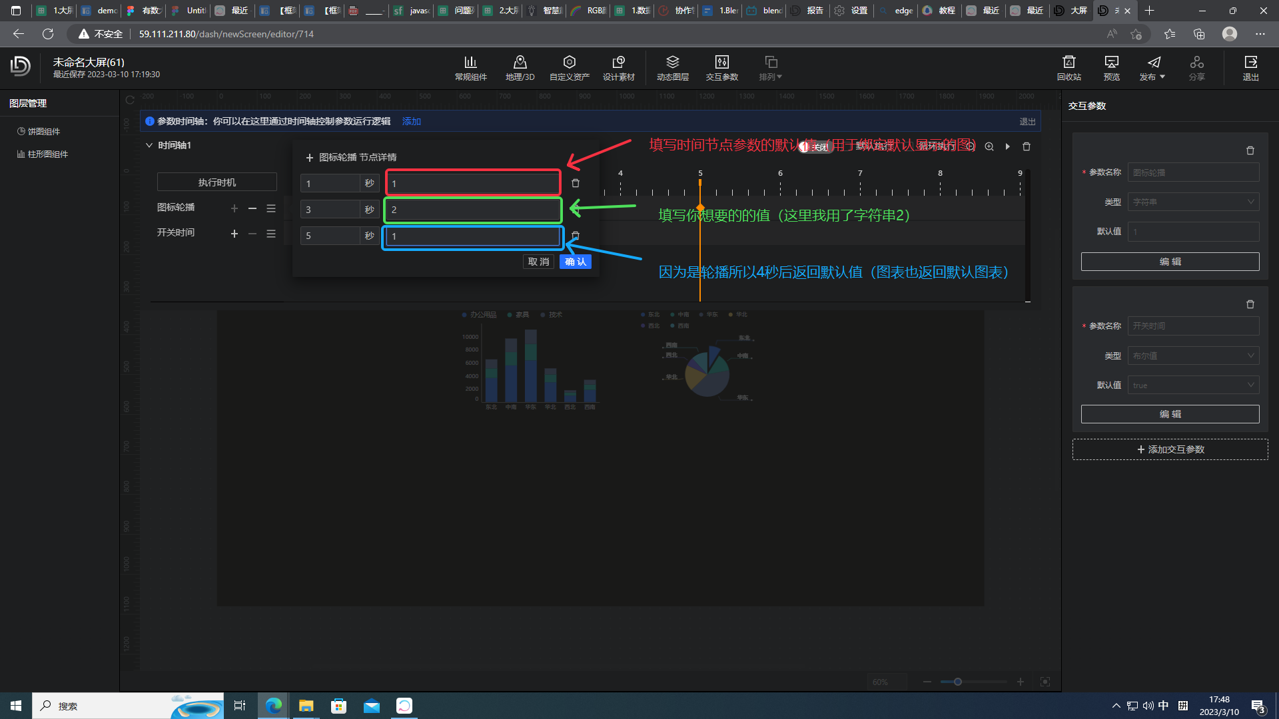Click 添加 link in timeline hint bar
1279x719 pixels.
(412, 121)
